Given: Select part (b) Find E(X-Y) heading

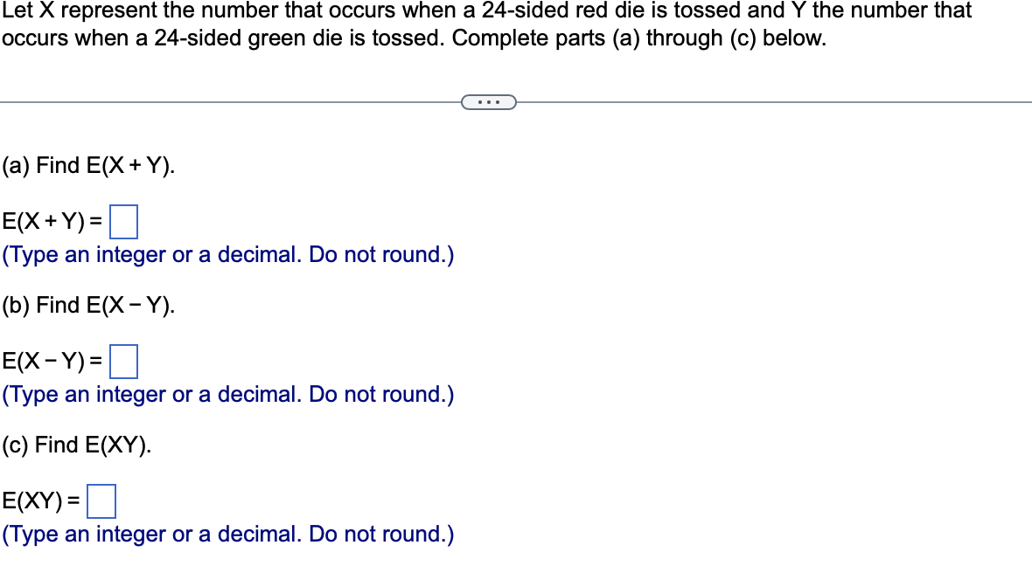Looking at the screenshot, I should point(87,305).
